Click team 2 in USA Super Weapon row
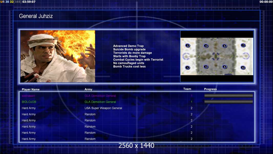 191,108
